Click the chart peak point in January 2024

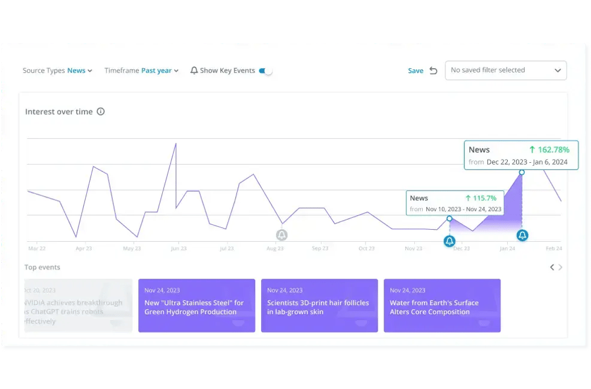(x=521, y=172)
